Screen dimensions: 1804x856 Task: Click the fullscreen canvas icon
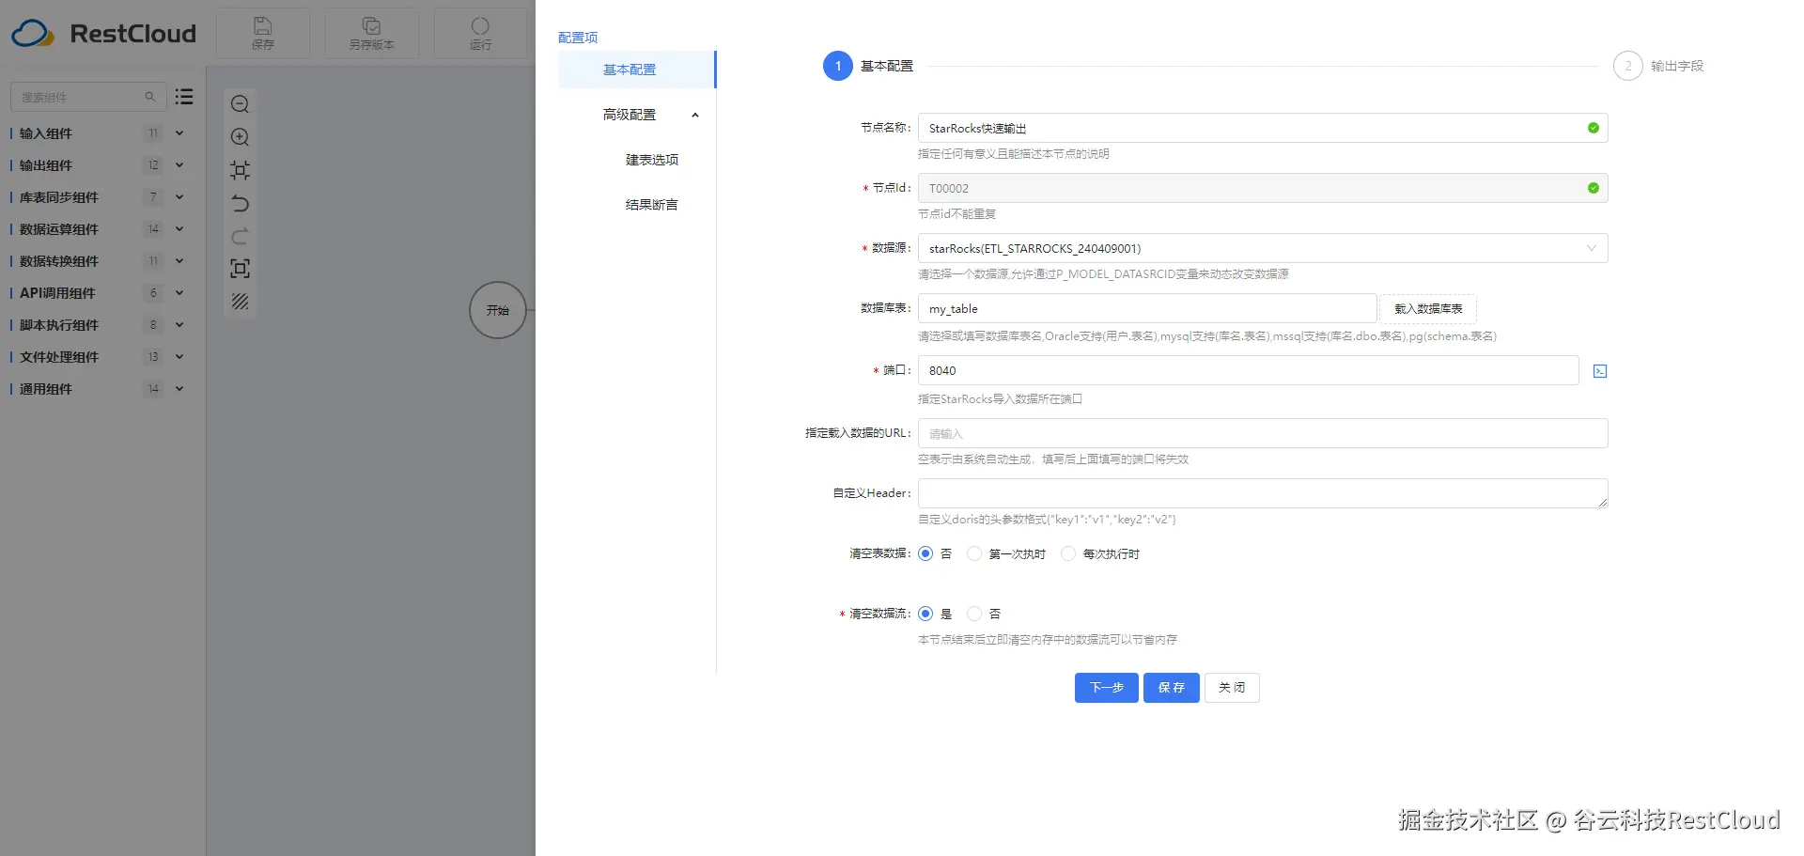pyautogui.click(x=241, y=269)
